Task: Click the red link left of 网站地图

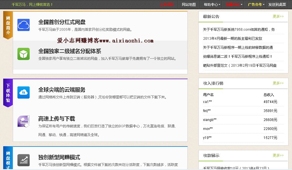Action: (x=167, y=5)
